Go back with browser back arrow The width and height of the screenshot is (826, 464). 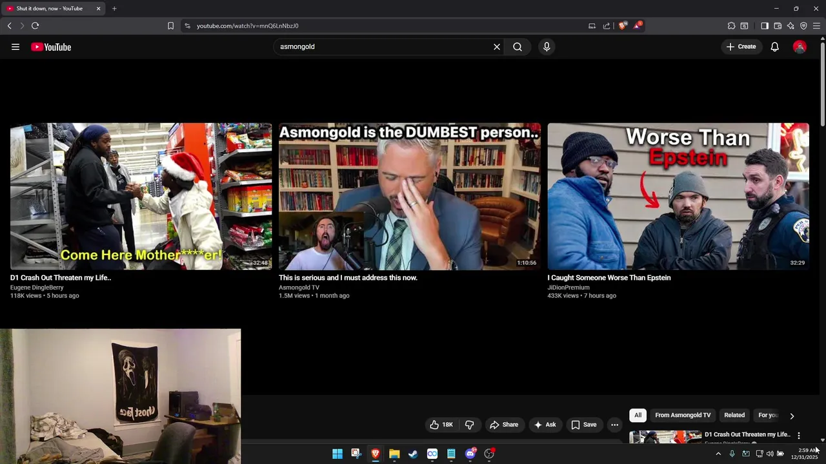pyautogui.click(x=9, y=26)
